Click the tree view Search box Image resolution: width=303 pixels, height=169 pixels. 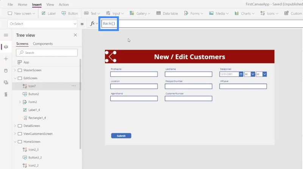point(47,53)
